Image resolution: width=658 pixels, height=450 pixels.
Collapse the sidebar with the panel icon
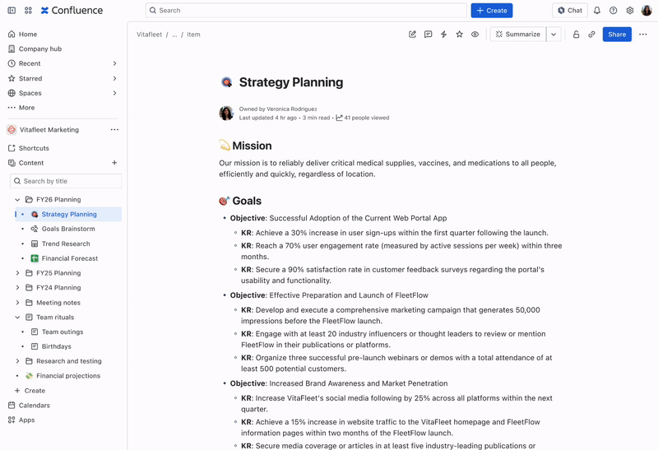pos(12,11)
